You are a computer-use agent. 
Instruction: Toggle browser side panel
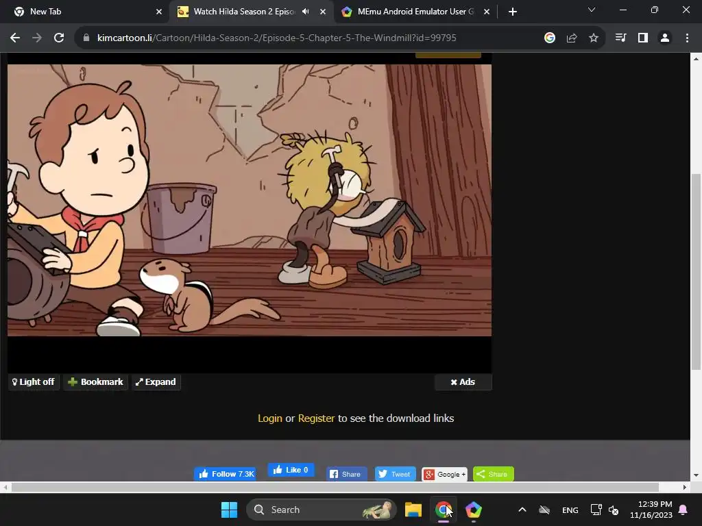pyautogui.click(x=643, y=38)
